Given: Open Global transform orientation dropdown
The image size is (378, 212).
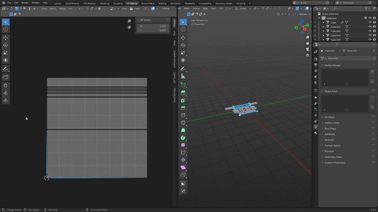Looking at the screenshot, I should 243,8.
